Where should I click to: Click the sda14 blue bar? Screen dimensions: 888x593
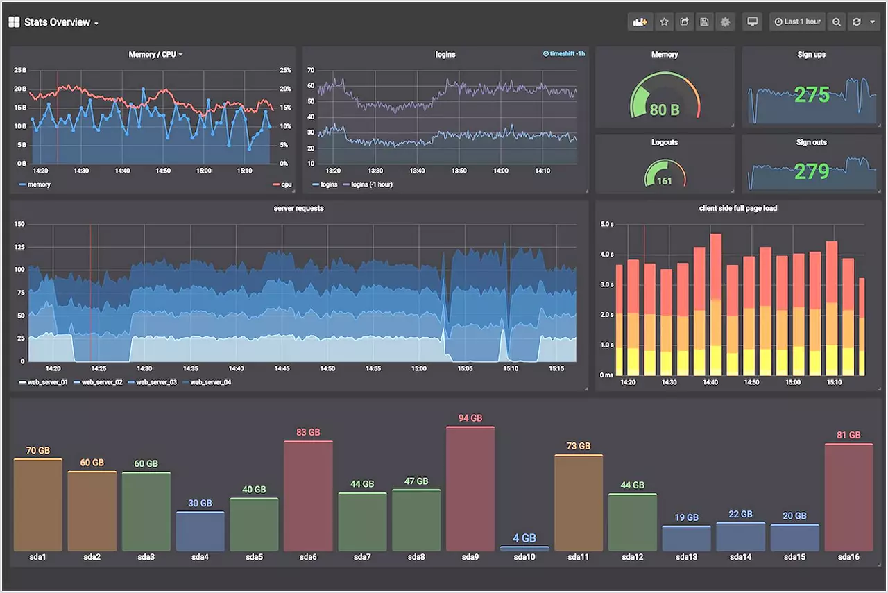tap(741, 537)
